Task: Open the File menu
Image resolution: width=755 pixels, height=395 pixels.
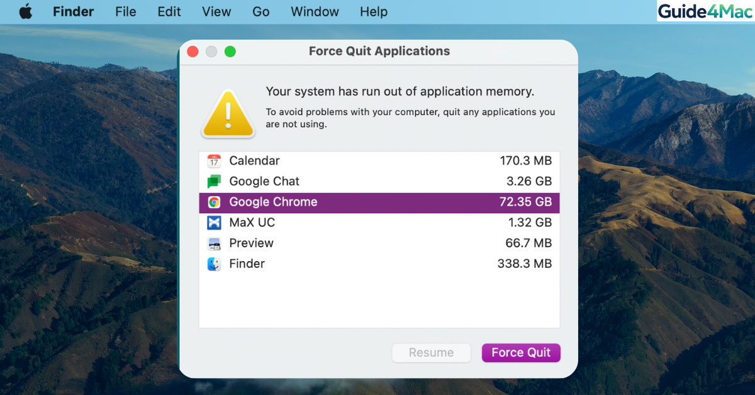Action: pos(125,11)
